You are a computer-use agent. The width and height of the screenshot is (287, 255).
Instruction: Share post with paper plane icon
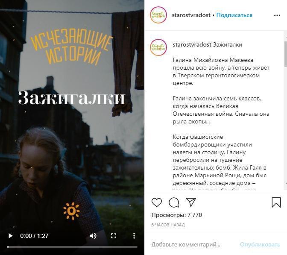click(191, 202)
